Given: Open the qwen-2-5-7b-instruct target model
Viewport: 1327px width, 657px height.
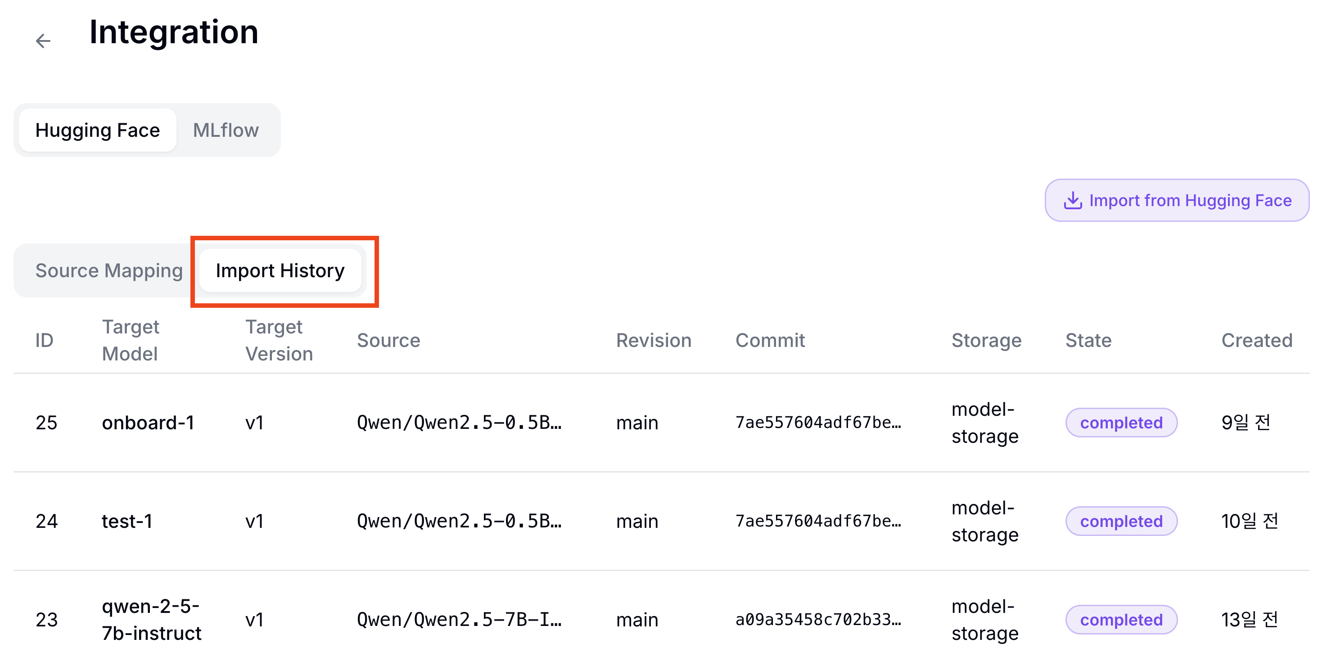Looking at the screenshot, I should point(151,619).
